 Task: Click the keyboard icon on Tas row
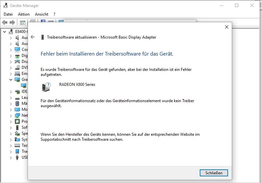17,145
